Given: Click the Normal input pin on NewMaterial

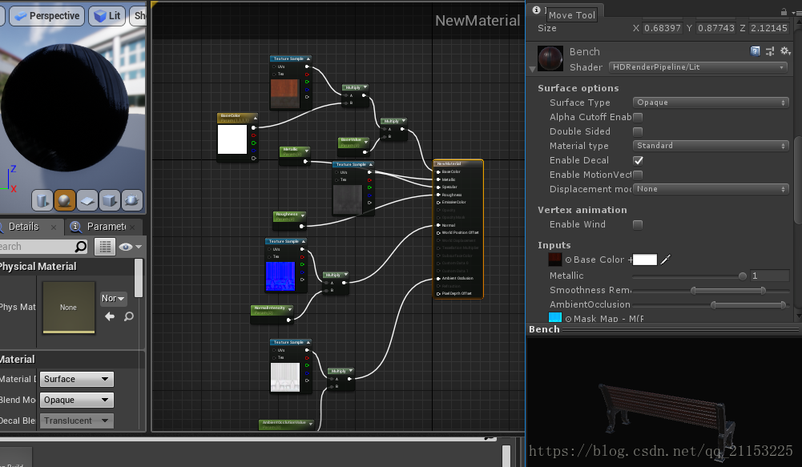Looking at the screenshot, I should click(x=438, y=225).
